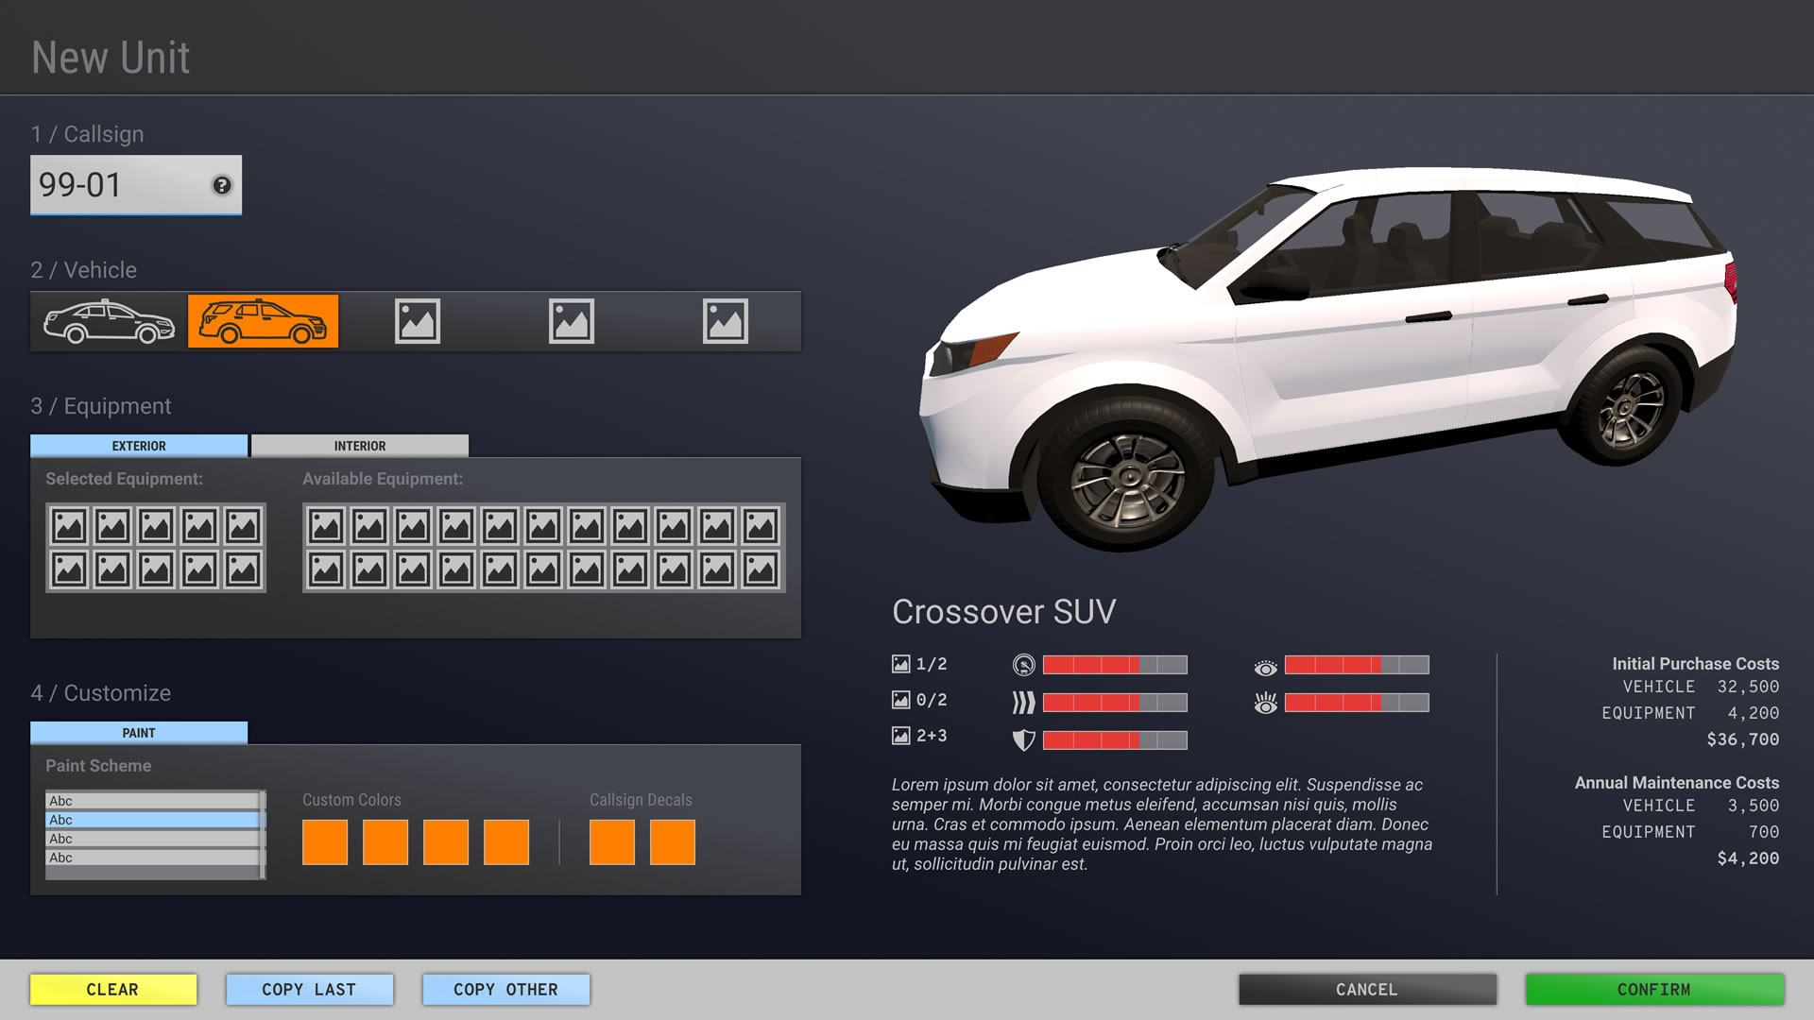Click the paint scheme list scrollbar

click(x=263, y=836)
